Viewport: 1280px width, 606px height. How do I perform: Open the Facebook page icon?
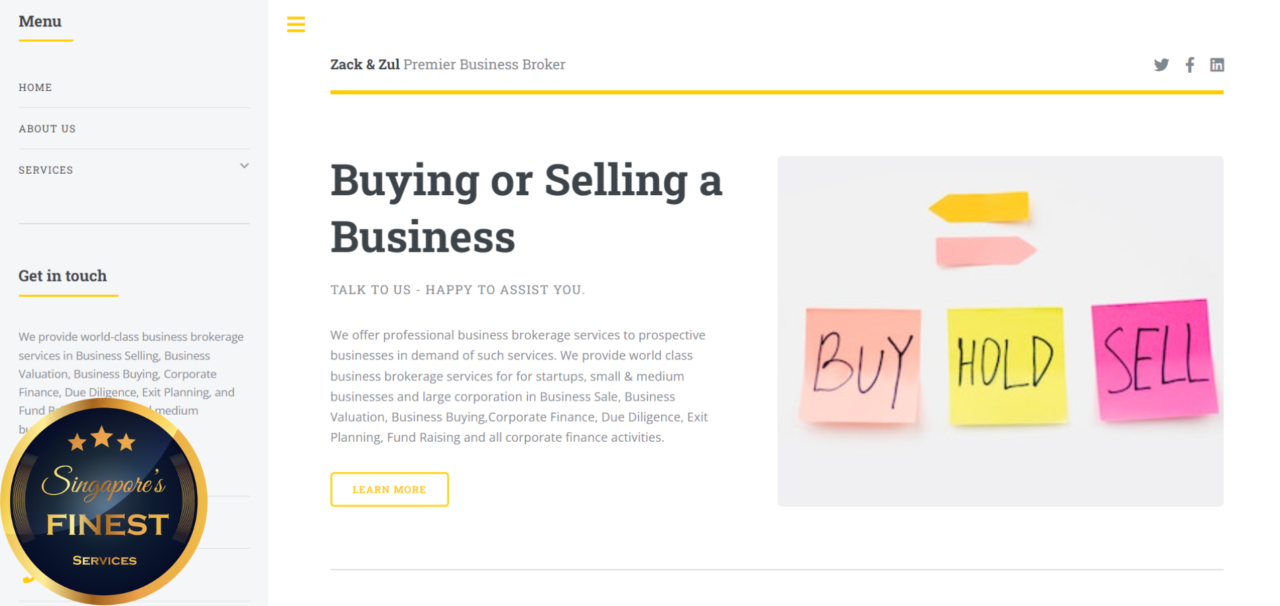point(1190,65)
